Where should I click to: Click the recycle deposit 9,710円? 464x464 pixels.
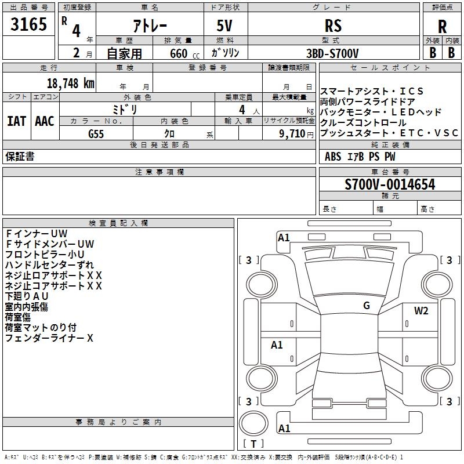296,134
